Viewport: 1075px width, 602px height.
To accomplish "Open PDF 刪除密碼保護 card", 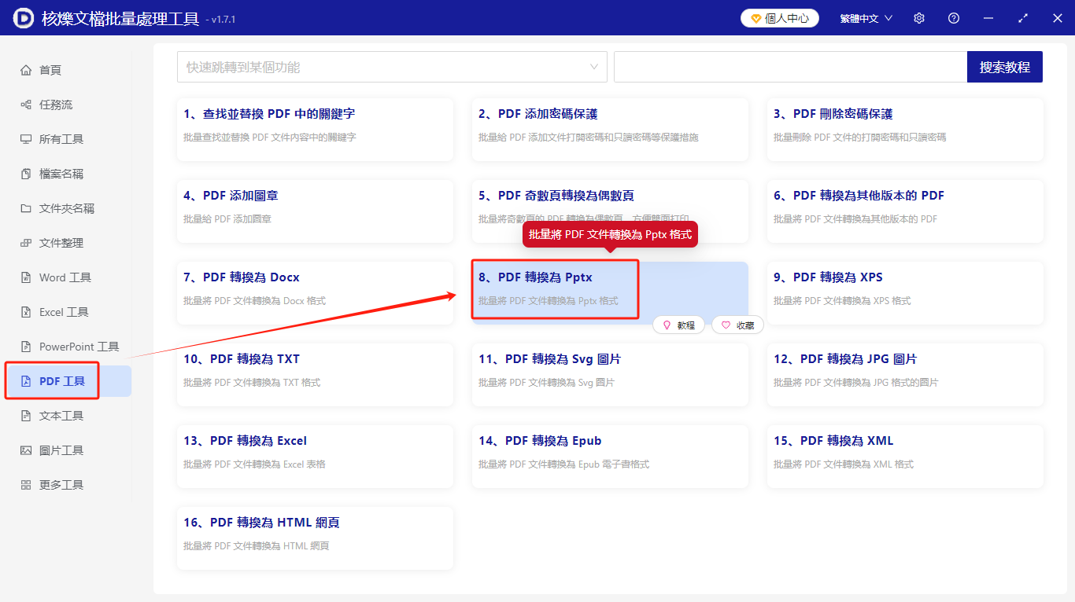I will click(x=905, y=130).
